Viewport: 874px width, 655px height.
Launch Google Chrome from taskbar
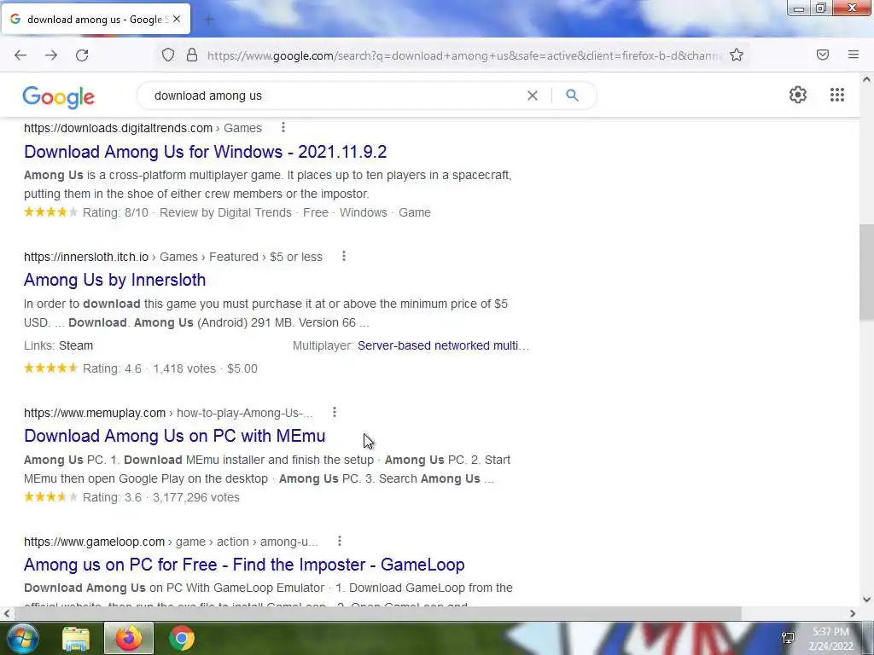coord(181,638)
